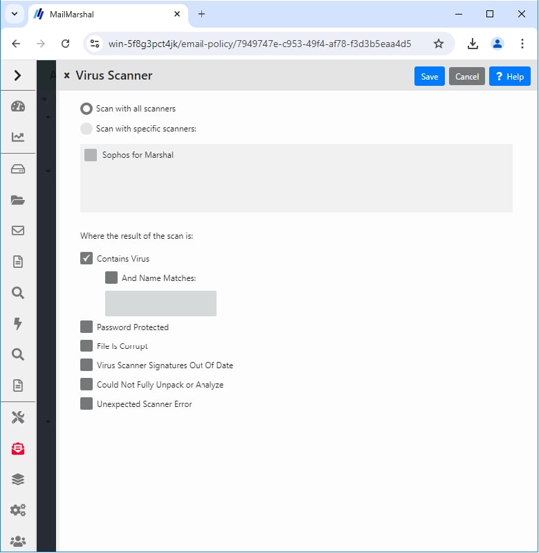This screenshot has width=539, height=553.
Task: Open browser downloads icon
Action: (x=473, y=44)
